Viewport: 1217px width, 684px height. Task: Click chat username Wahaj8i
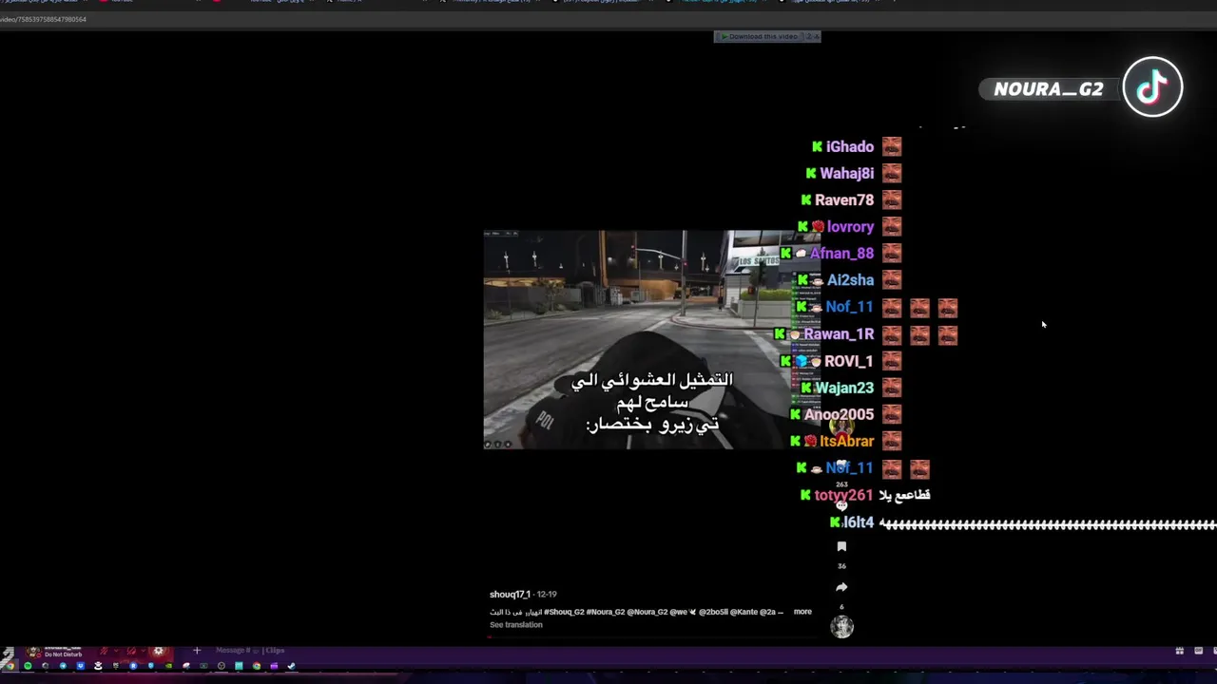point(846,173)
